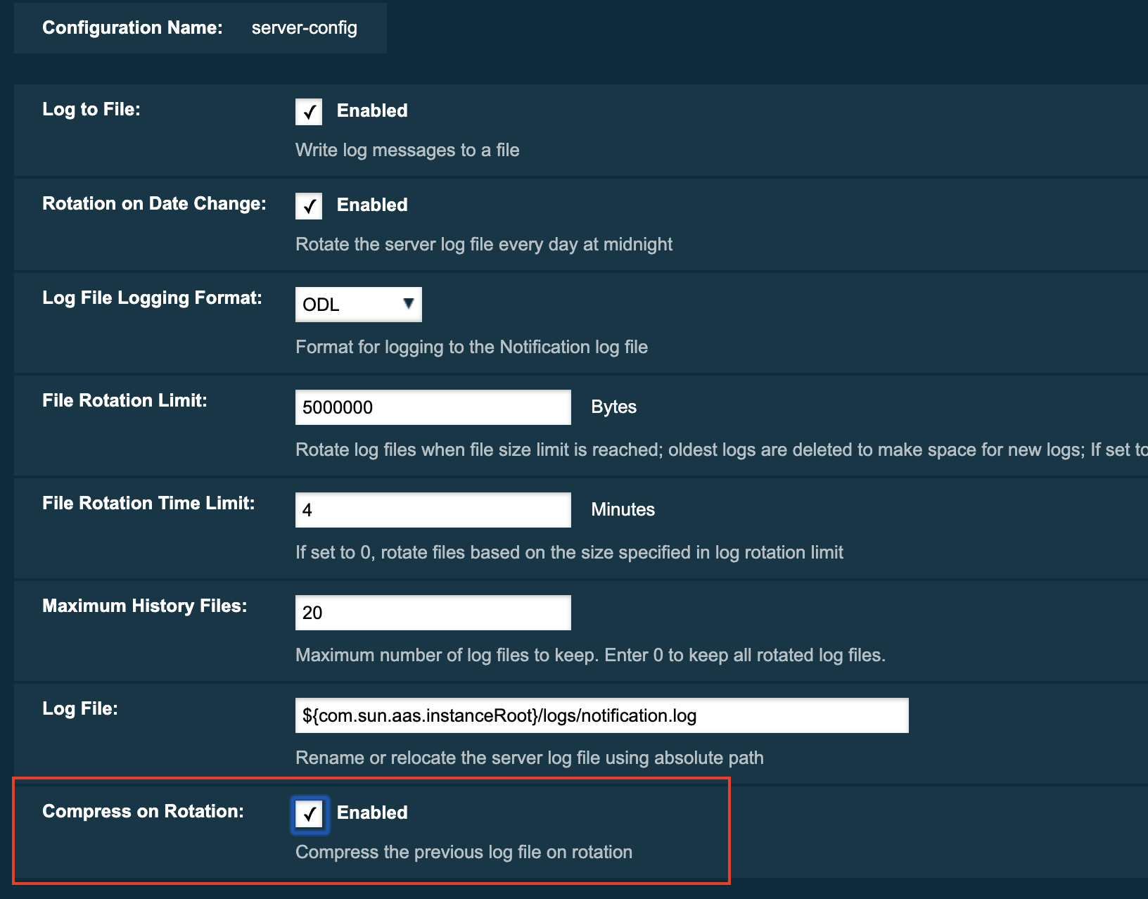Open the Log File Logging Format dropdown

pos(358,305)
